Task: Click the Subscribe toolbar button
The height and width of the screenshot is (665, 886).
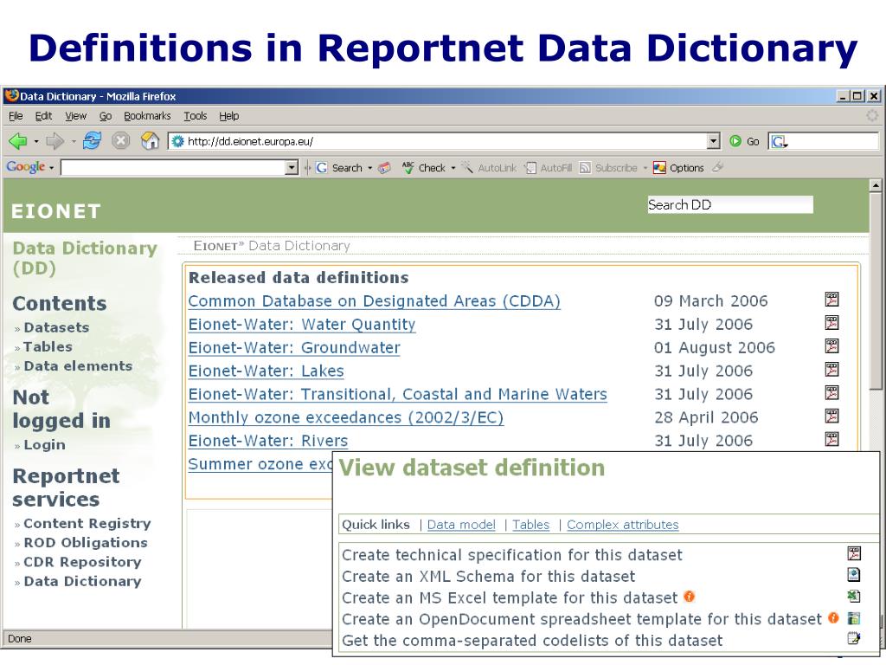Action: [608, 168]
